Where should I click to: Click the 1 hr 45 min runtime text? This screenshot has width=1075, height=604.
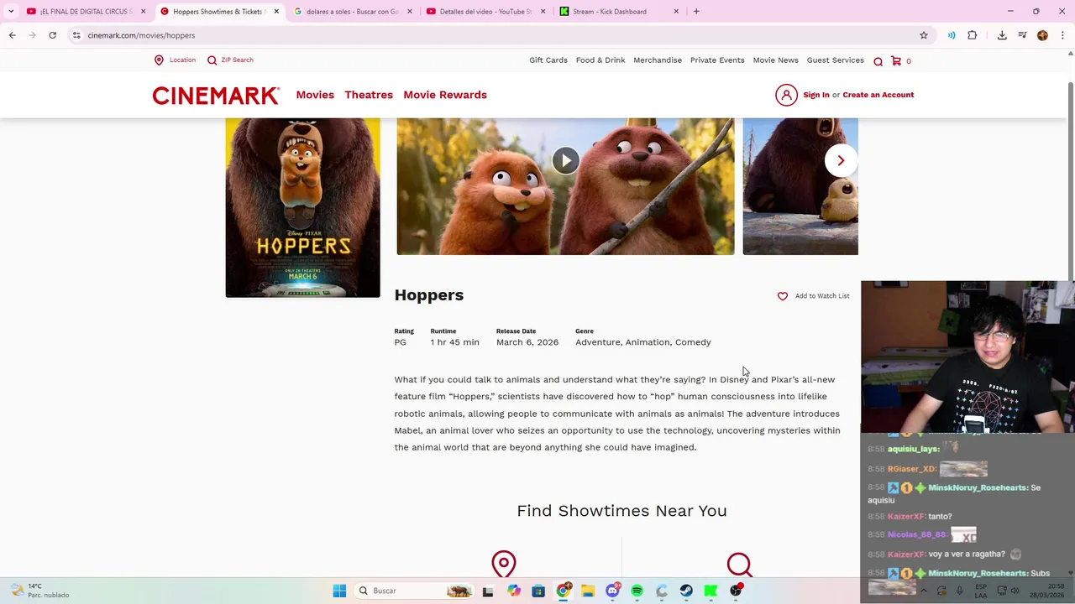[x=454, y=342]
